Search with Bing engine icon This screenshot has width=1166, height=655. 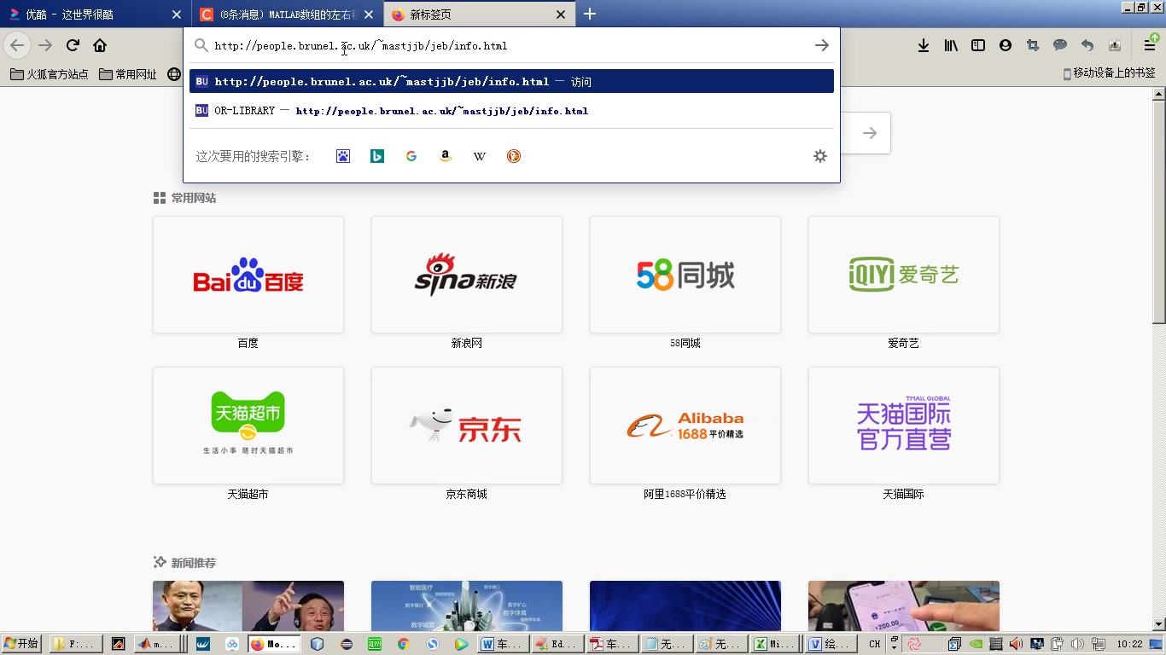(x=377, y=156)
